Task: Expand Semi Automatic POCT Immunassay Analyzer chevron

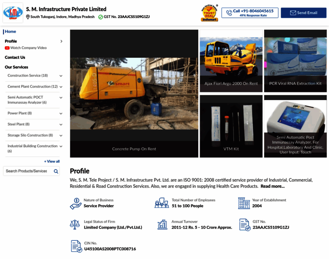Action: tap(61, 98)
